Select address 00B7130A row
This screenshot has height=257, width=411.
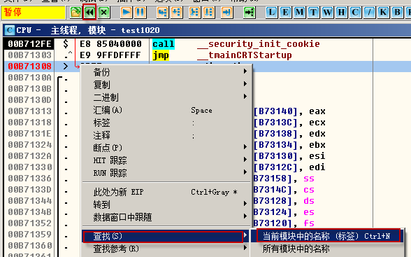(29, 78)
